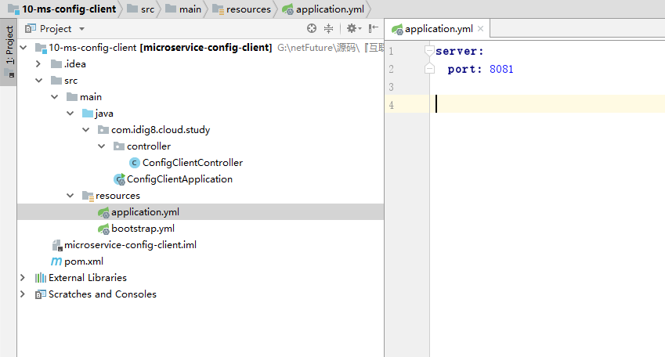Click the G:\netFuture project path text
This screenshot has width=665, height=357.
[331, 48]
